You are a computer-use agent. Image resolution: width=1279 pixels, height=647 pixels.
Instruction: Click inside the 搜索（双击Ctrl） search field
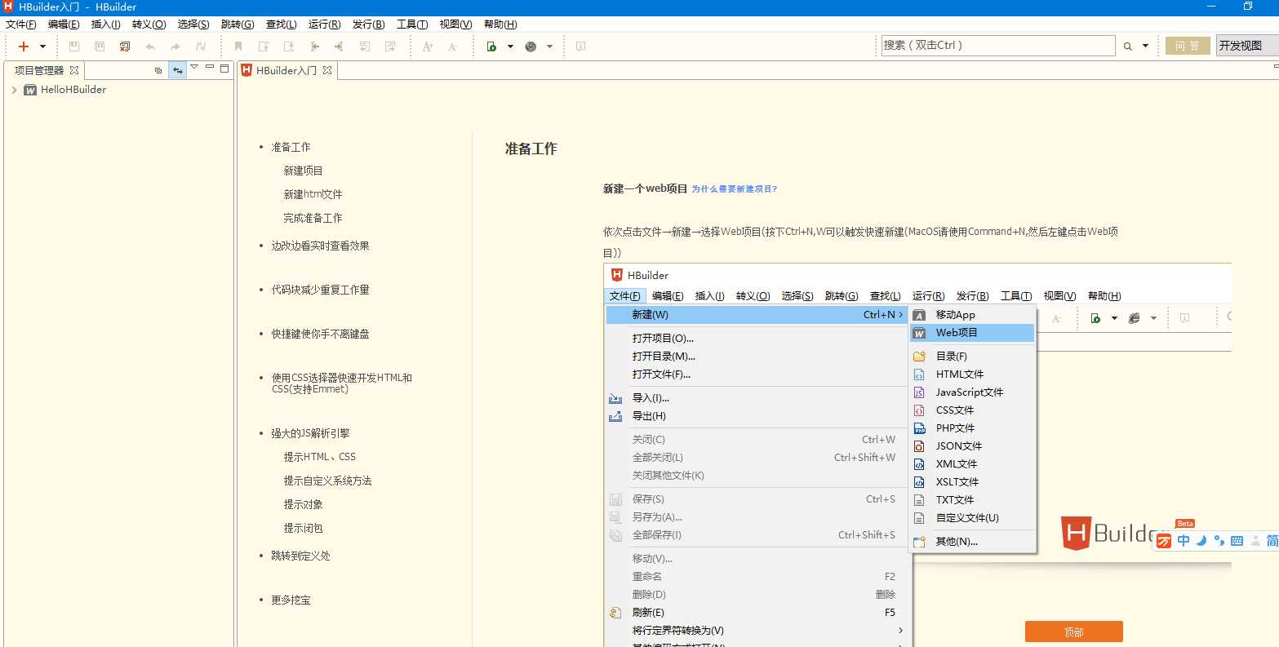[x=996, y=46]
